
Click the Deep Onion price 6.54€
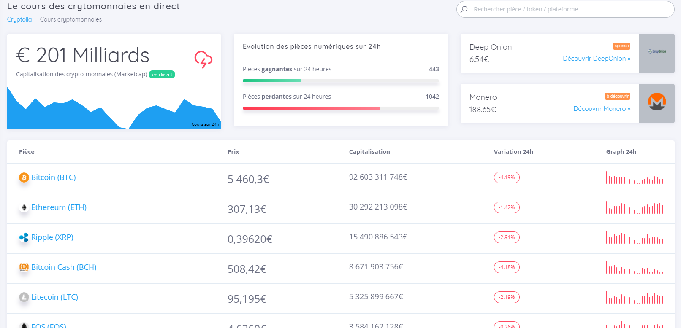[x=479, y=59]
